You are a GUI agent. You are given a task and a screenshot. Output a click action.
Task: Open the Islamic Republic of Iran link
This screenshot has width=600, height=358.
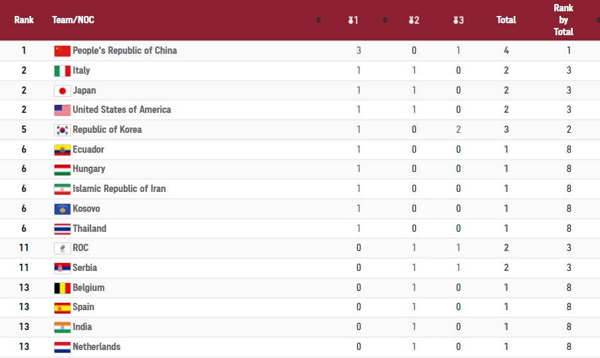(119, 189)
